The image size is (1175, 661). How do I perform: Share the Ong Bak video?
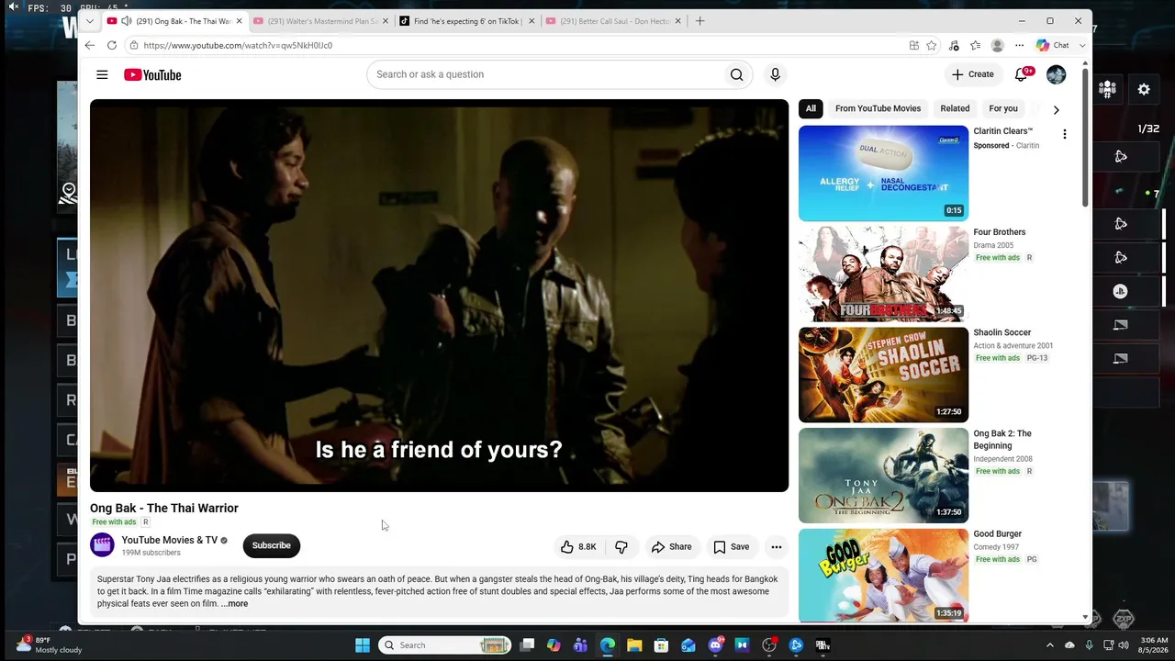(x=671, y=546)
